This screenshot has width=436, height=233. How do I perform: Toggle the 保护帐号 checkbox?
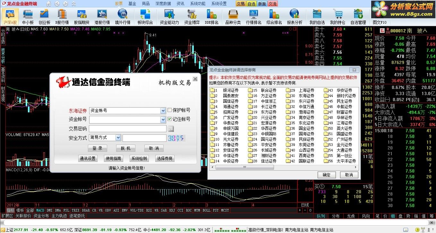(170, 110)
